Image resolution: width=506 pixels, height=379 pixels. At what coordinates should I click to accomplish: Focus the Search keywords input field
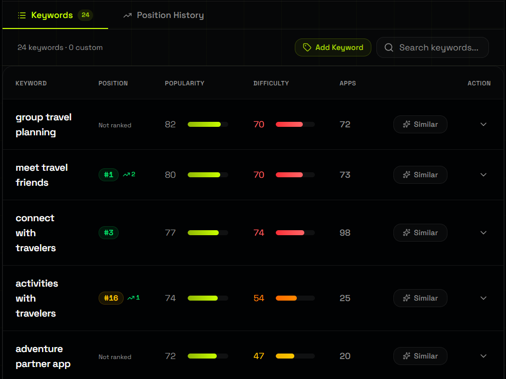coord(438,47)
